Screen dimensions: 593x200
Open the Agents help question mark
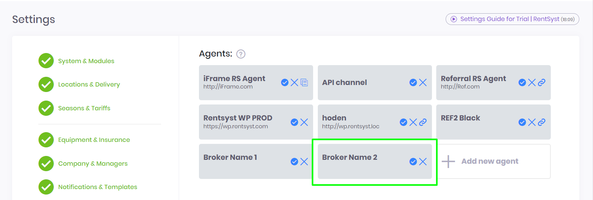[x=241, y=54]
